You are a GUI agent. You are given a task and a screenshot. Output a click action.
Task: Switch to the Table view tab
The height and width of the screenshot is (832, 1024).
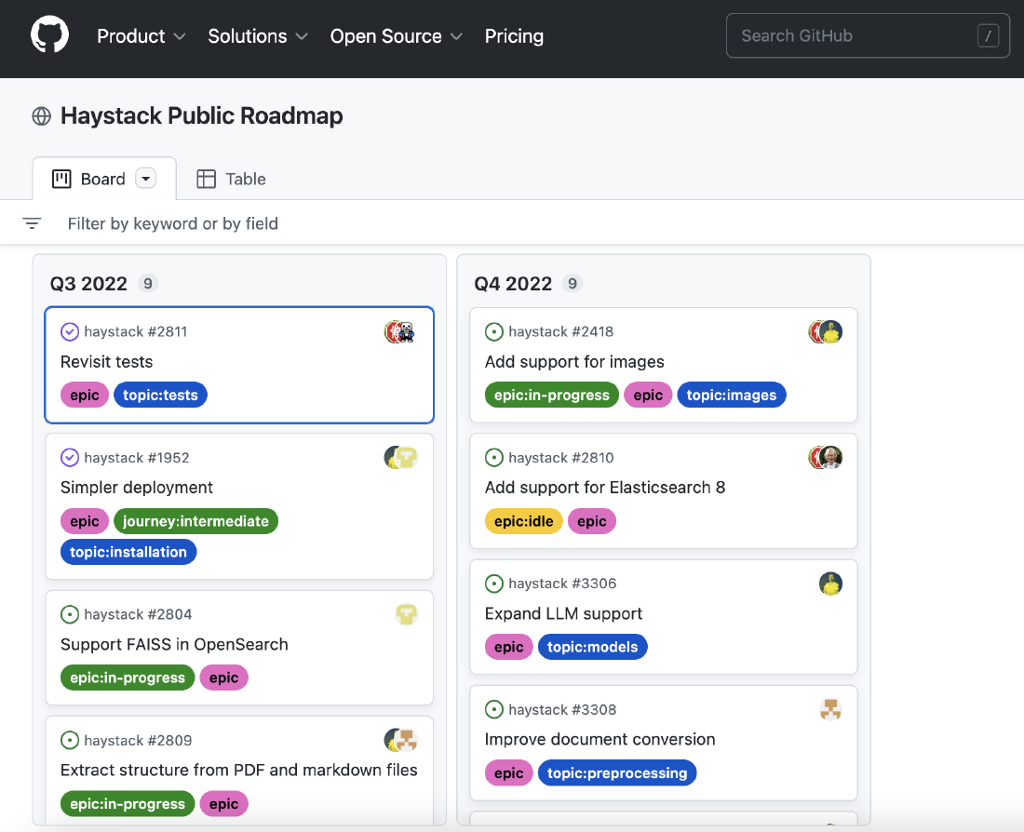pos(232,179)
